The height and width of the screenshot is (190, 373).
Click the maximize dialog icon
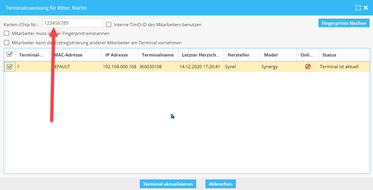(358, 8)
